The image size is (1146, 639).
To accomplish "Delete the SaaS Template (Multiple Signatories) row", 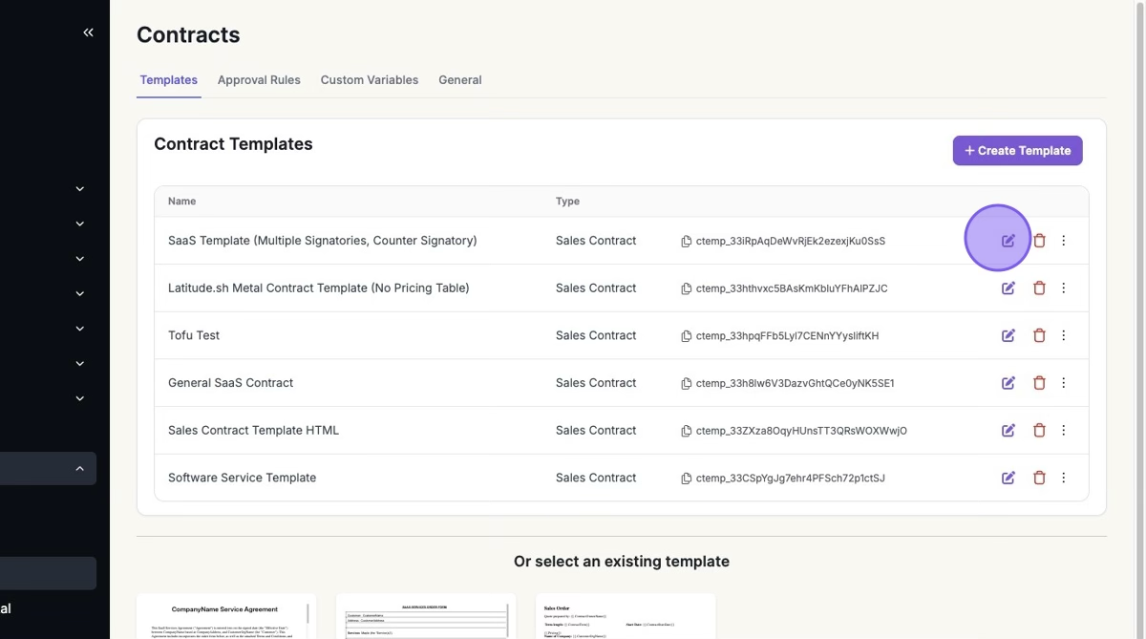I will tap(1039, 241).
